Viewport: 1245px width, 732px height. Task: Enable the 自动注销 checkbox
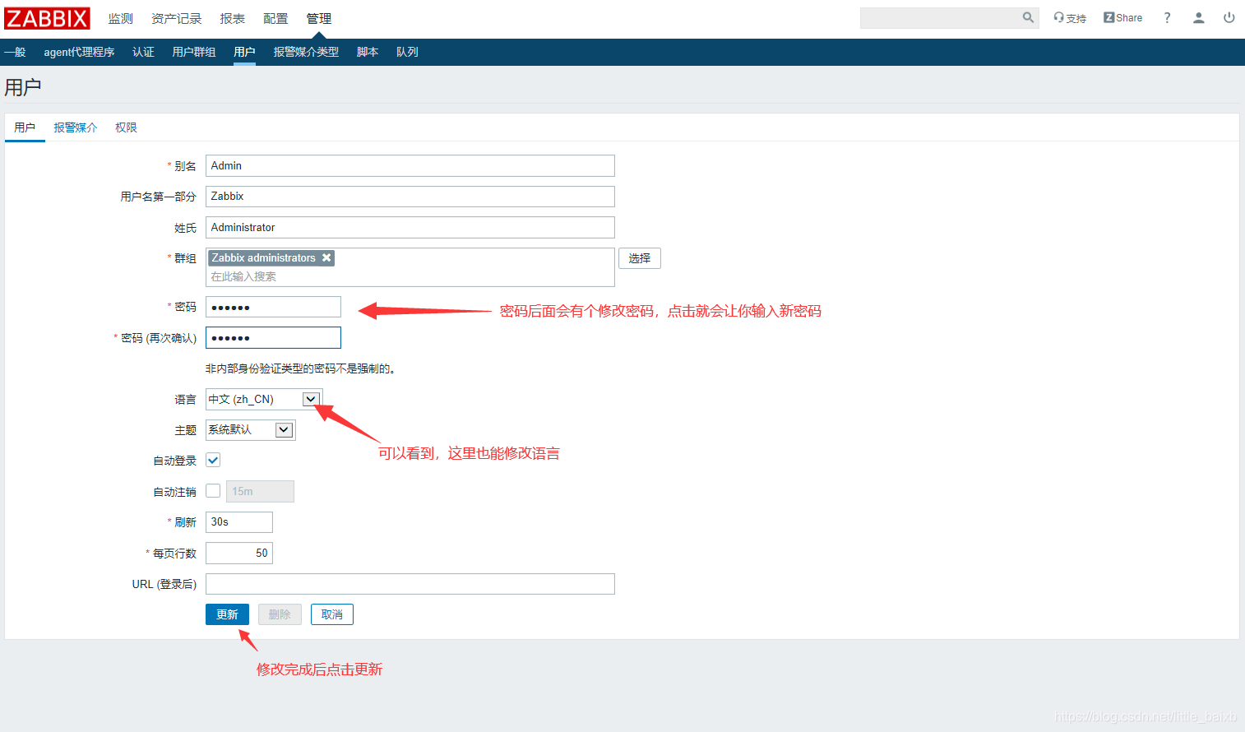tap(213, 491)
